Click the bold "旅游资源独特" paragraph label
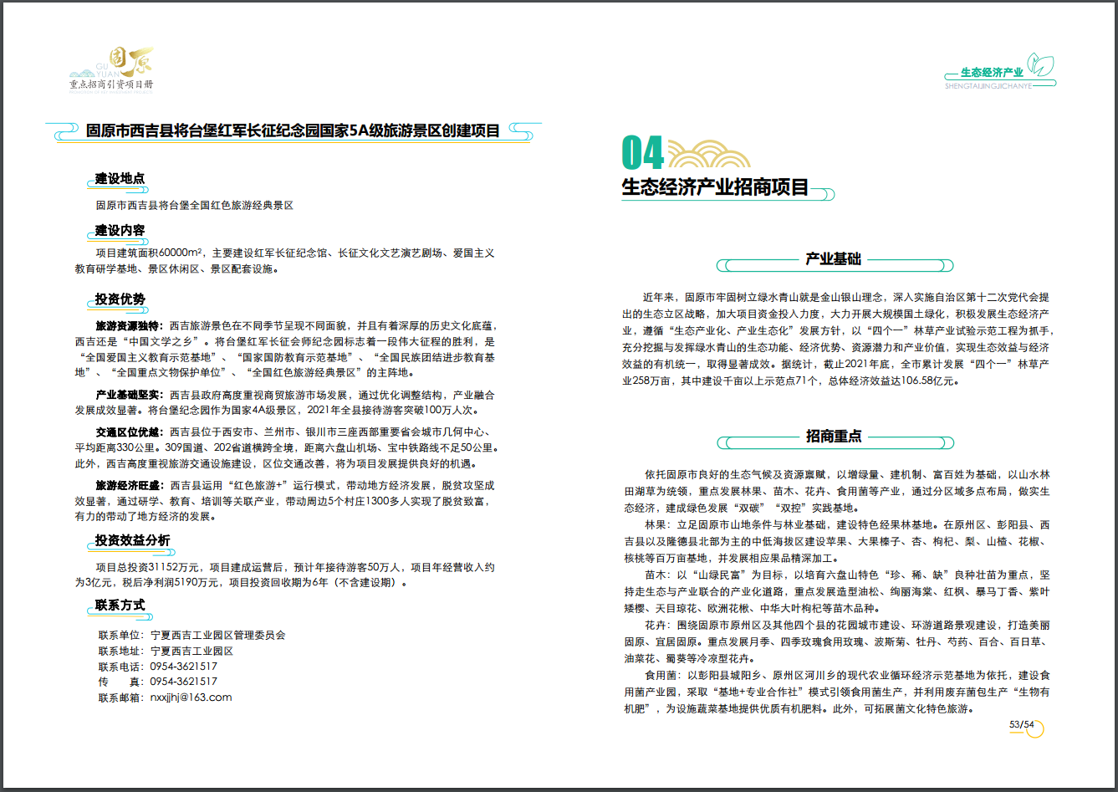The width and height of the screenshot is (1118, 792). [130, 325]
